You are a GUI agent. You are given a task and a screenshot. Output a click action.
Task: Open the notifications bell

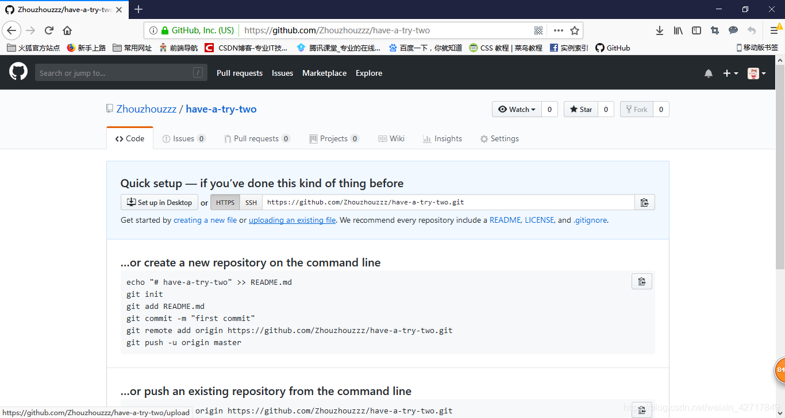(709, 73)
